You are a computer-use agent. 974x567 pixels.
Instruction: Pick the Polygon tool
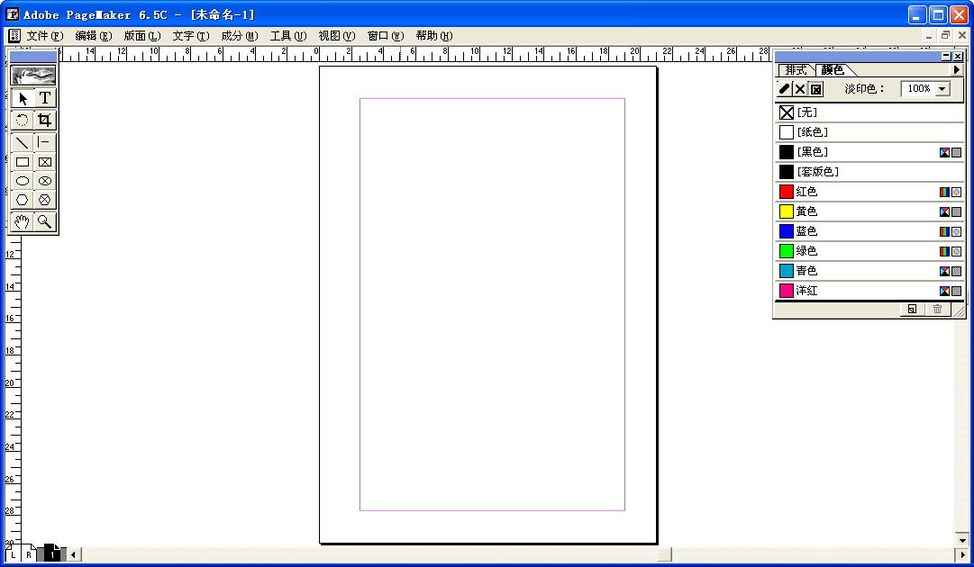pos(23,200)
